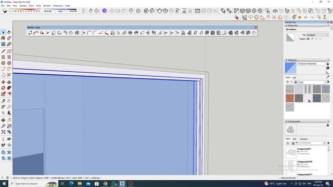Screen dimensions: 333x187
Task: Click the Translucent Glass Blue preview swatch
Action: pyautogui.click(x=290, y=68)
